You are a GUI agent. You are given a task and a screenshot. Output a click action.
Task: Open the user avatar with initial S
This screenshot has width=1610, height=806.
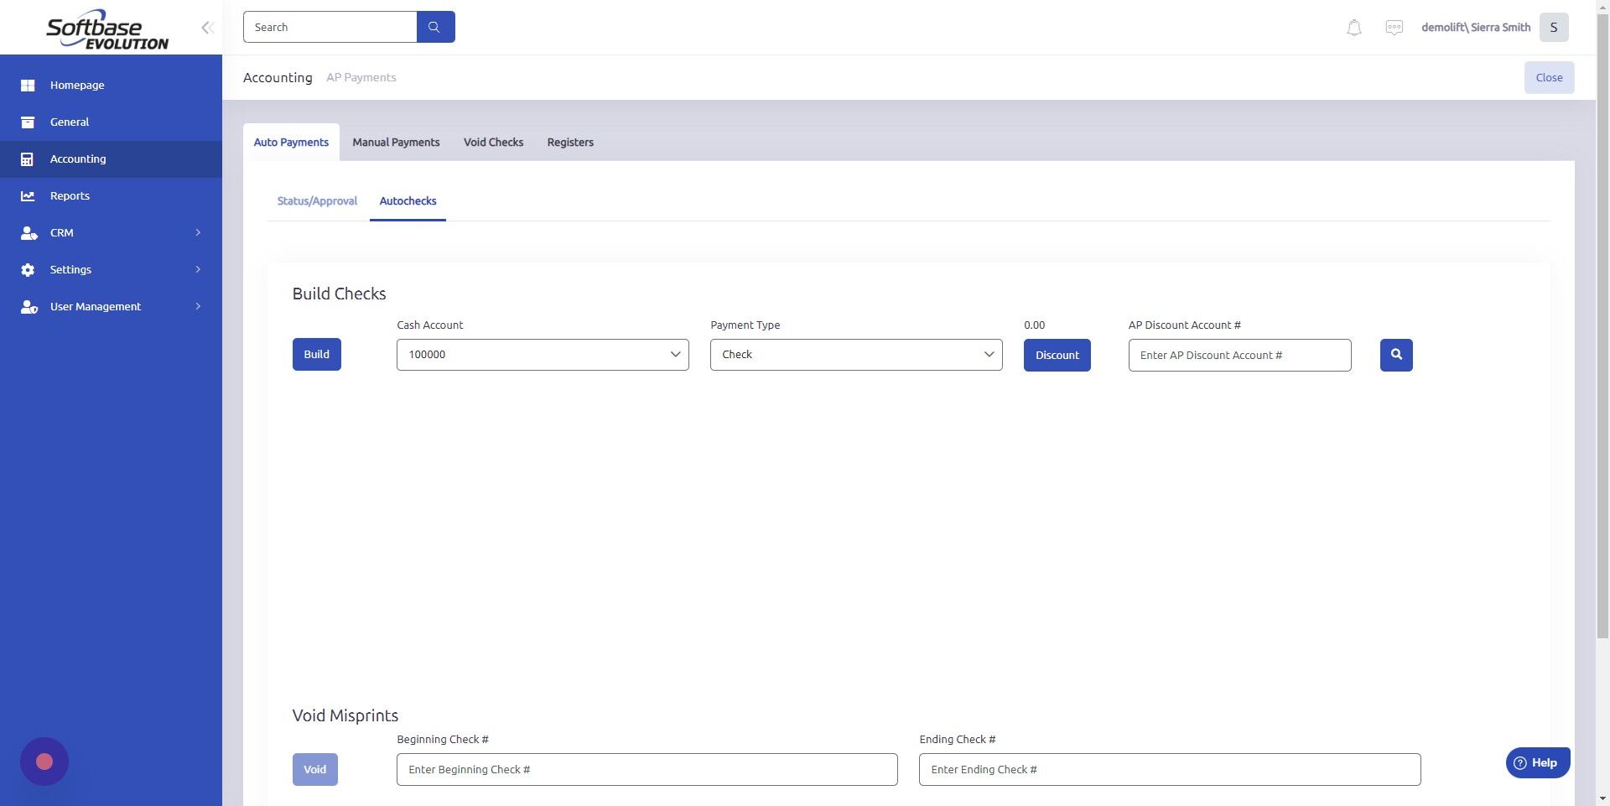point(1553,27)
